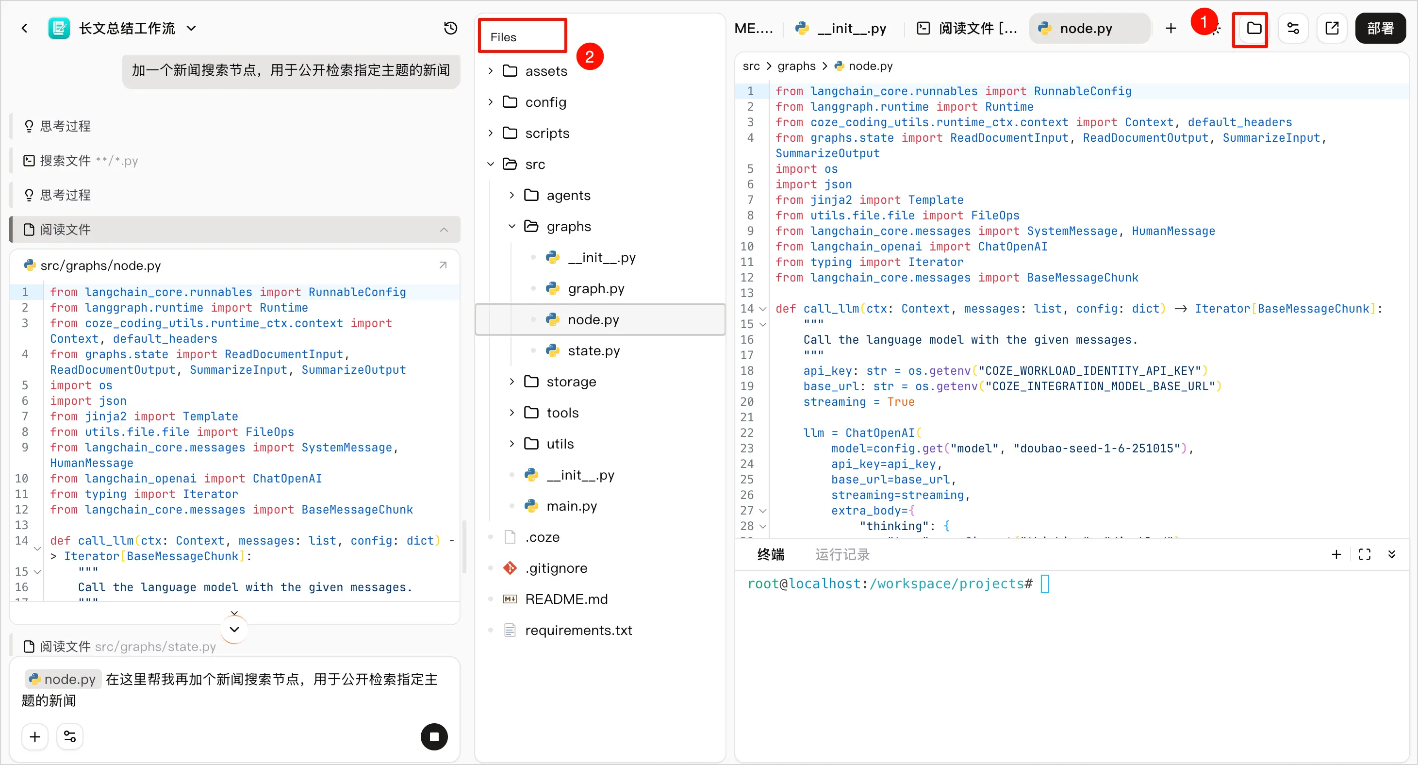Click the scroll-to-bottom chevron button in chat

pos(234,629)
